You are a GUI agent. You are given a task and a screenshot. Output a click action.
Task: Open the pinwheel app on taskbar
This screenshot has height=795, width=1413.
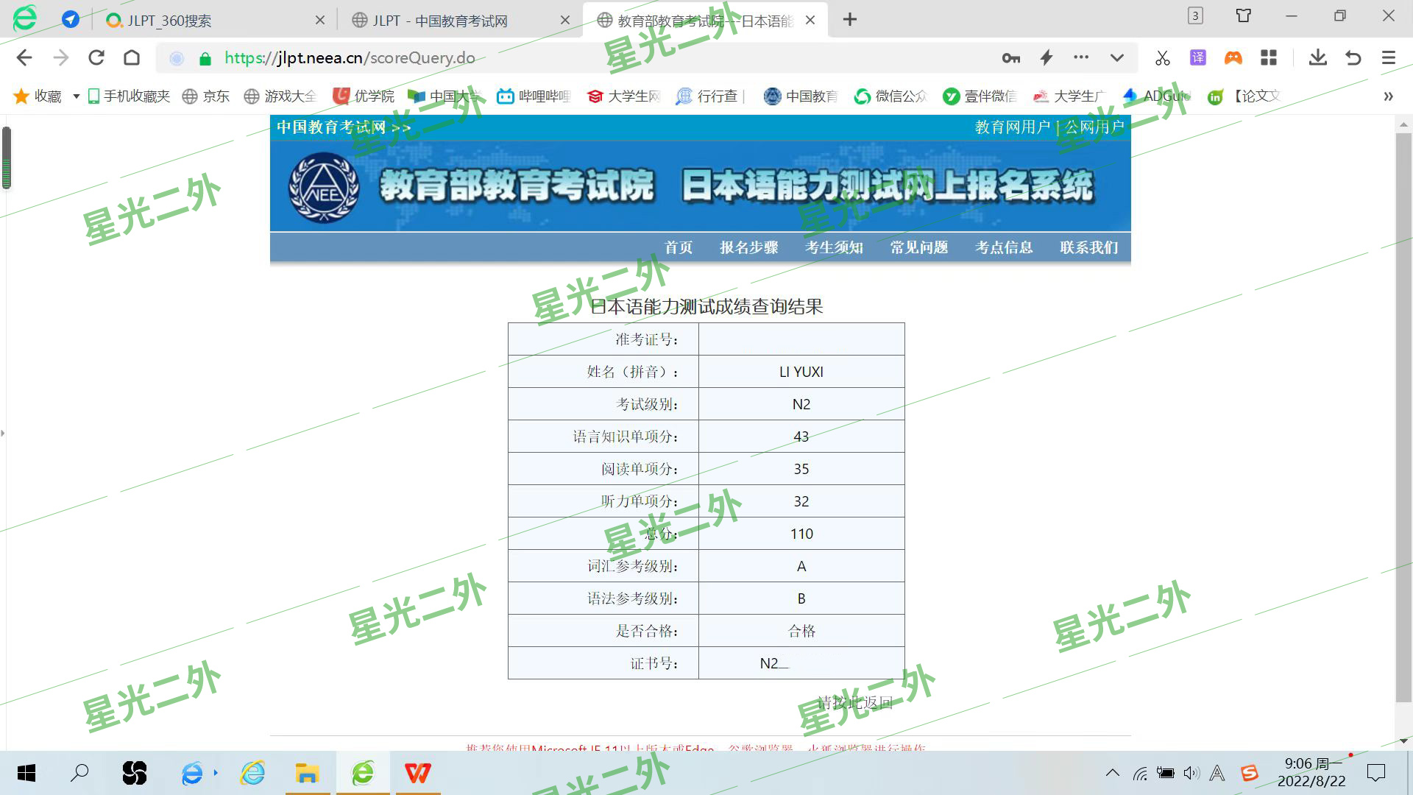(135, 773)
